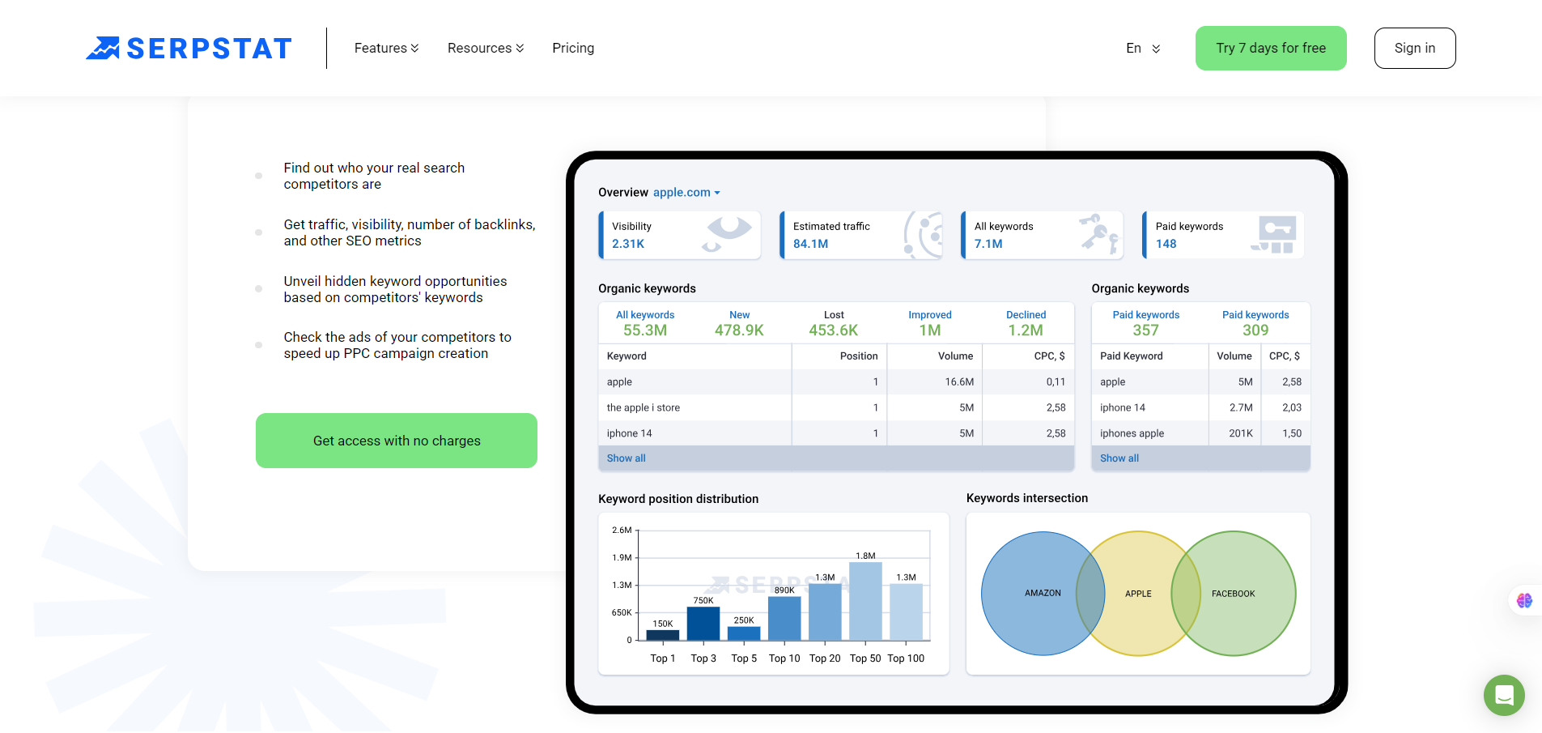Click the Top 10 890K bar
This screenshot has width=1542, height=733.
784,618
